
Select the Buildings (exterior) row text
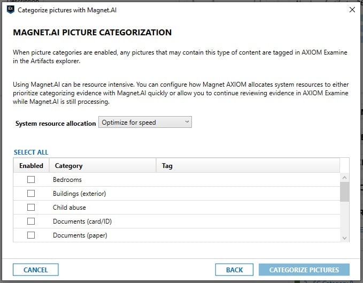(80, 194)
